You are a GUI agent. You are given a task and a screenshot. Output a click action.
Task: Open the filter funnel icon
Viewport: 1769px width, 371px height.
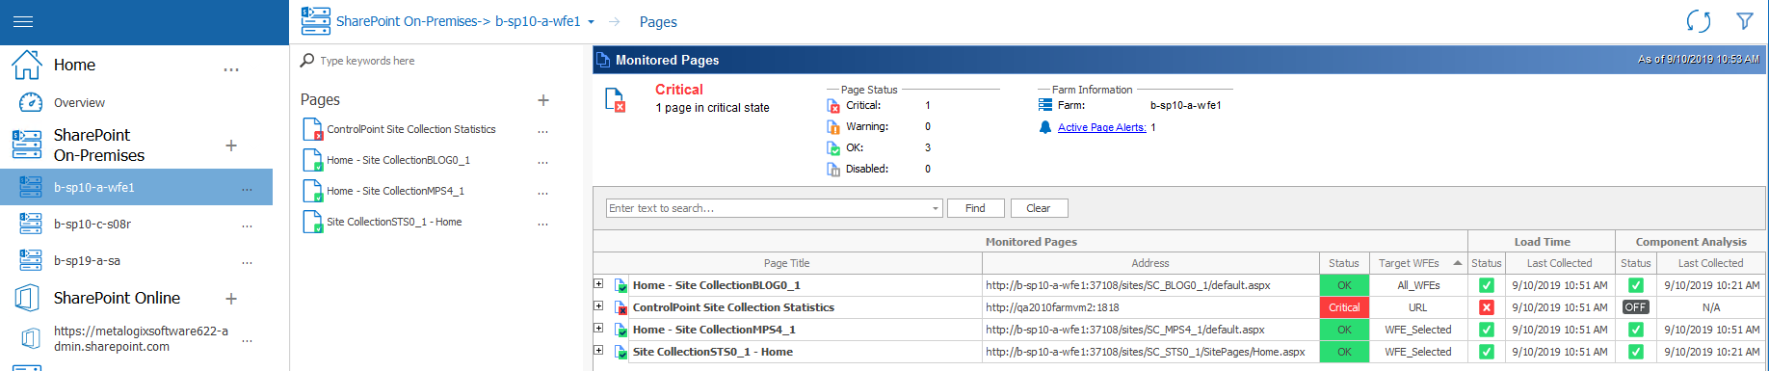click(x=1745, y=21)
